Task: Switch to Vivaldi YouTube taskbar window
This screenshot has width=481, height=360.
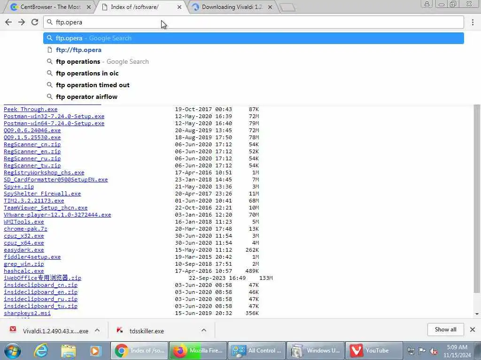Action: coord(374,351)
